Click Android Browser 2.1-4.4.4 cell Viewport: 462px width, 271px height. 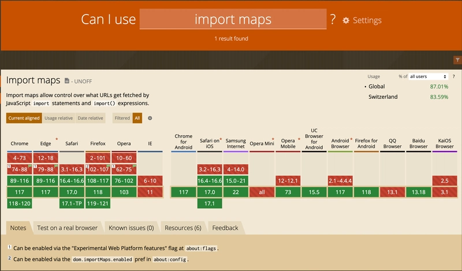340,181
